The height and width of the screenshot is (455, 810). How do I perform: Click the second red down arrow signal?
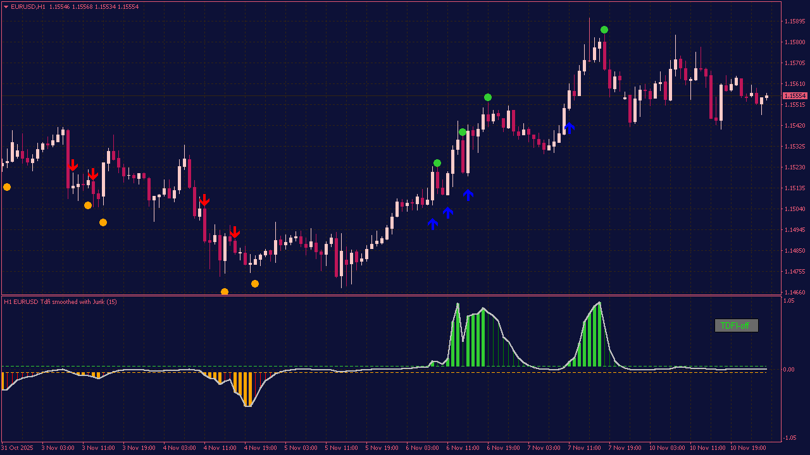point(94,175)
